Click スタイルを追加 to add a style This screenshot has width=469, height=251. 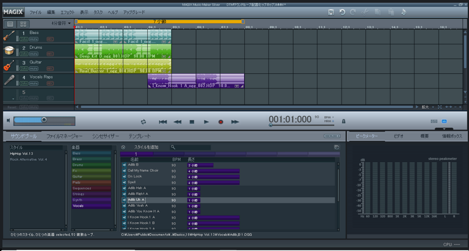pyautogui.click(x=146, y=147)
